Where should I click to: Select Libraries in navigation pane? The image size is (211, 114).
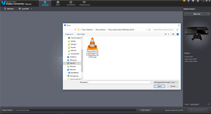71,66
